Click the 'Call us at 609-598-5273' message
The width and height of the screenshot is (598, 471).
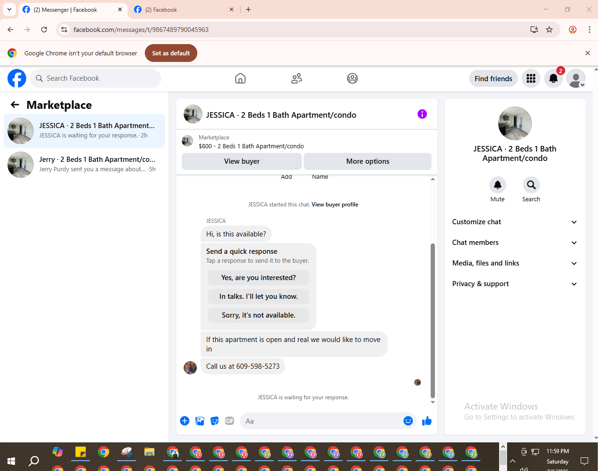pos(243,366)
